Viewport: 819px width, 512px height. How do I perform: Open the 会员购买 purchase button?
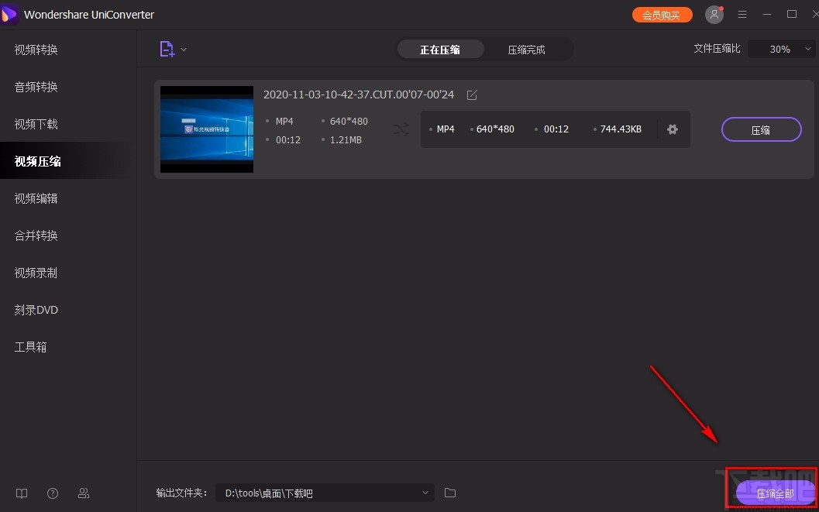coord(662,14)
